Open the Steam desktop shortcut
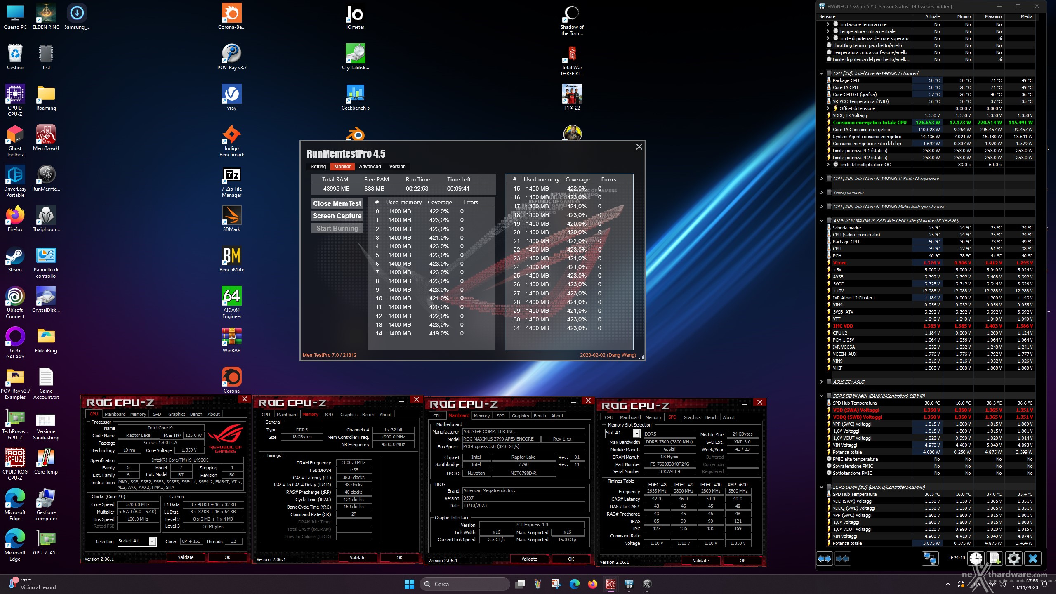Viewport: 1056px width, 594px height. tap(15, 259)
